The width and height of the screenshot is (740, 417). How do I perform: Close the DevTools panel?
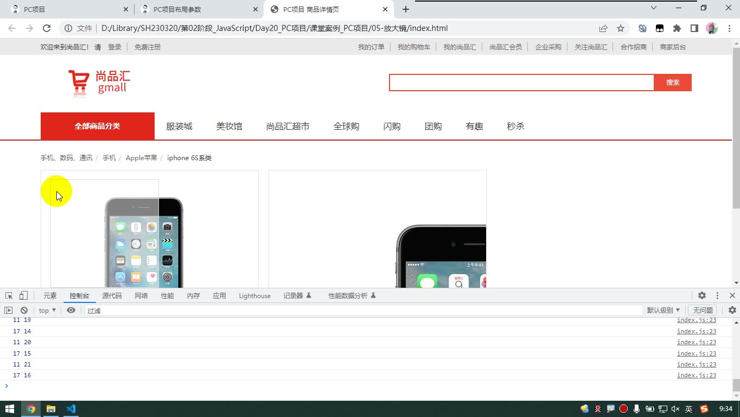point(732,295)
